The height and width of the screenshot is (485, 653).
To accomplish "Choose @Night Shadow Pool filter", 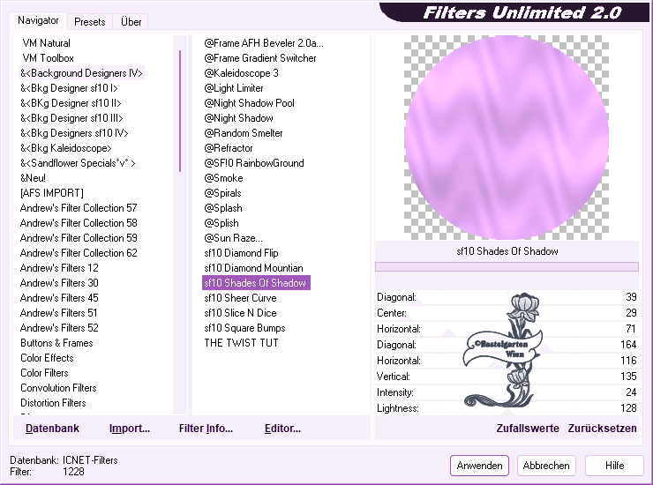I will [x=249, y=103].
